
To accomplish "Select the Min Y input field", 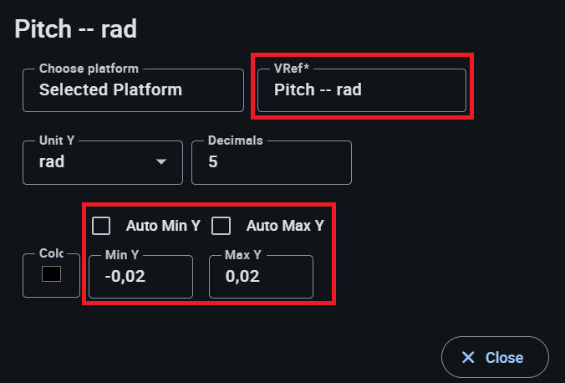I will point(140,277).
